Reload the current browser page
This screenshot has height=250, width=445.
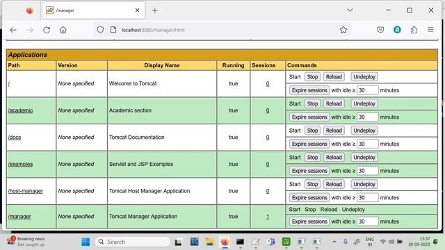47,30
